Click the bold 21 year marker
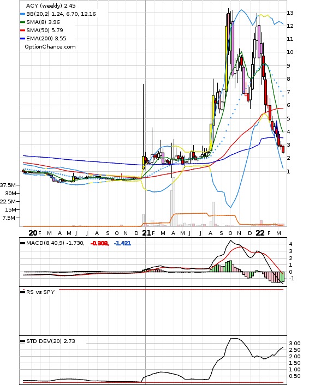Viewport: 309px width, 385px height. coord(146,233)
